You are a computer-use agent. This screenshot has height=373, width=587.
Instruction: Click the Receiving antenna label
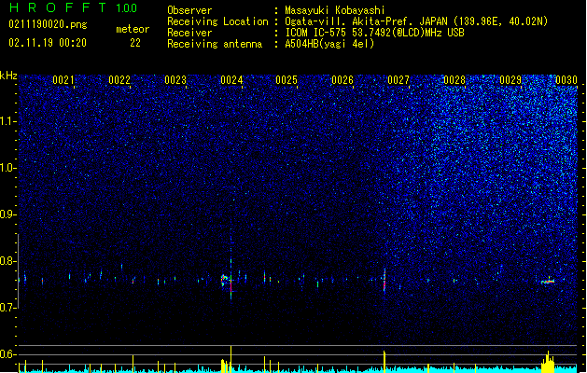point(215,44)
